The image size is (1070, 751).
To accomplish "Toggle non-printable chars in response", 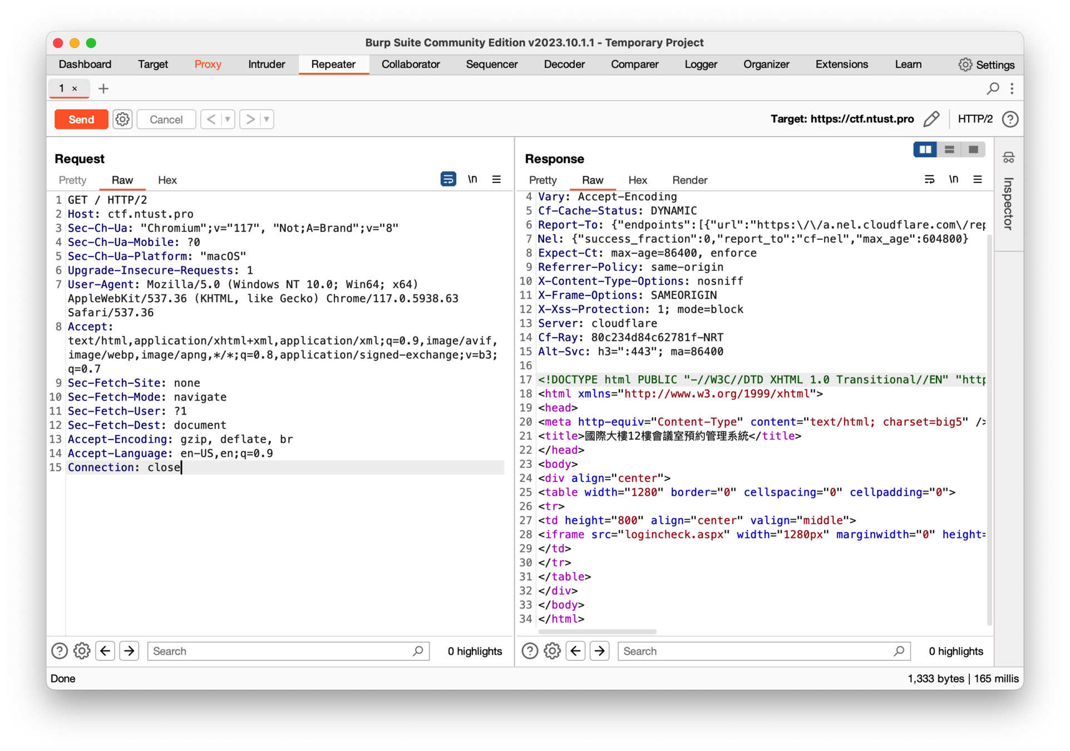I will [x=954, y=179].
